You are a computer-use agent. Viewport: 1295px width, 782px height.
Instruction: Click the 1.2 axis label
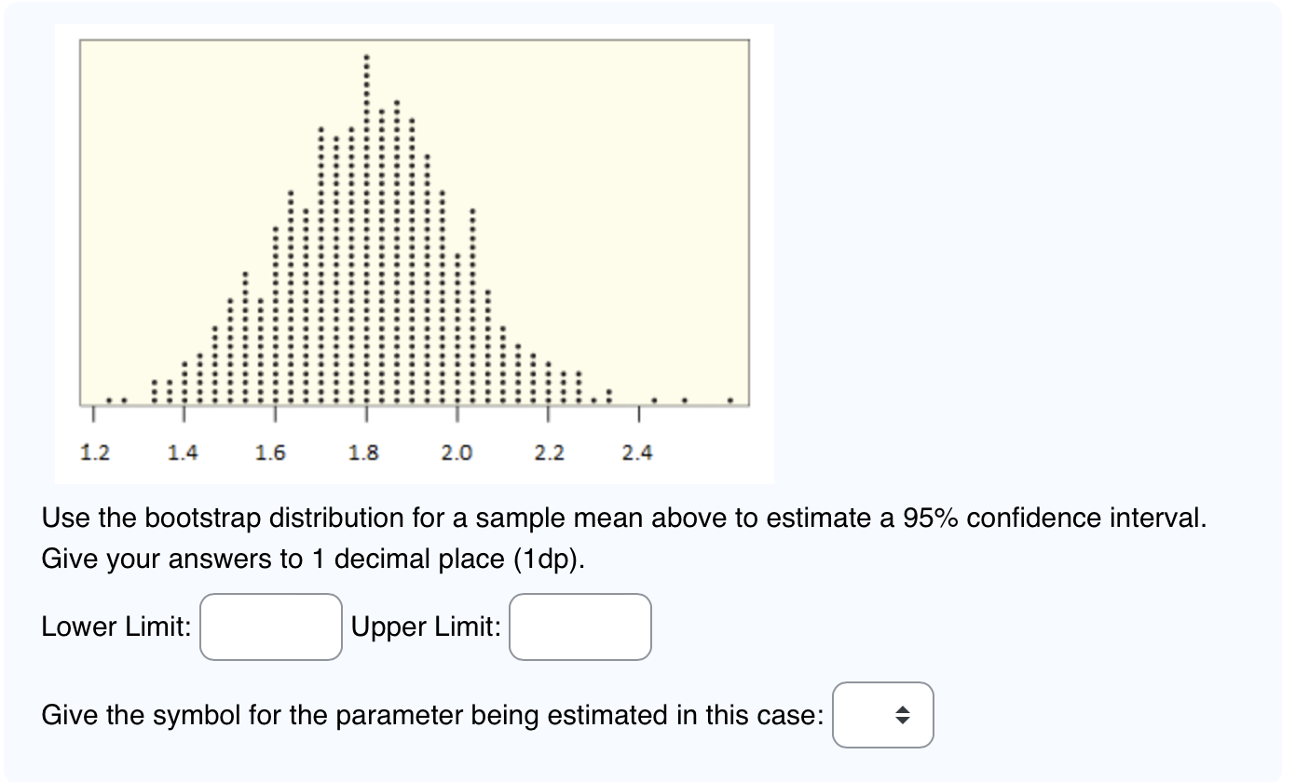pyautogui.click(x=96, y=453)
